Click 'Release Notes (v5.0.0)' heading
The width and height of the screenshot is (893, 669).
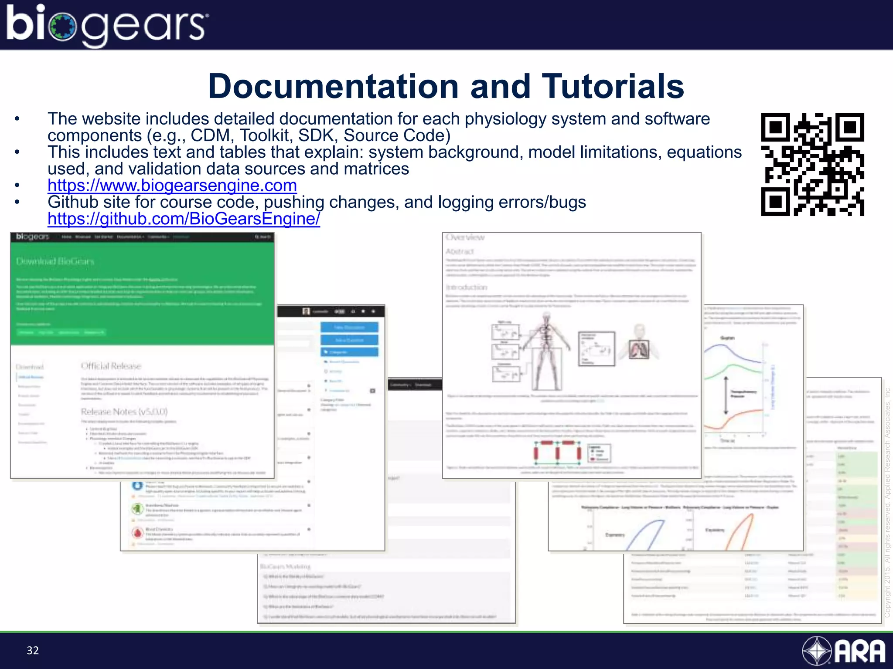(x=124, y=412)
